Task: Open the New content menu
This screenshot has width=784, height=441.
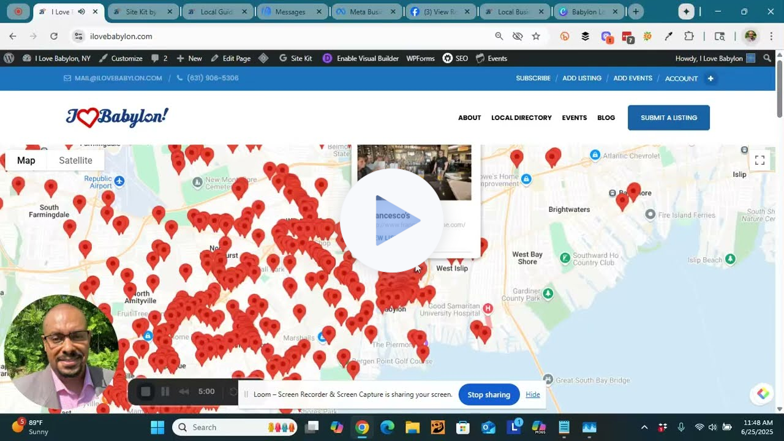Action: tap(189, 58)
